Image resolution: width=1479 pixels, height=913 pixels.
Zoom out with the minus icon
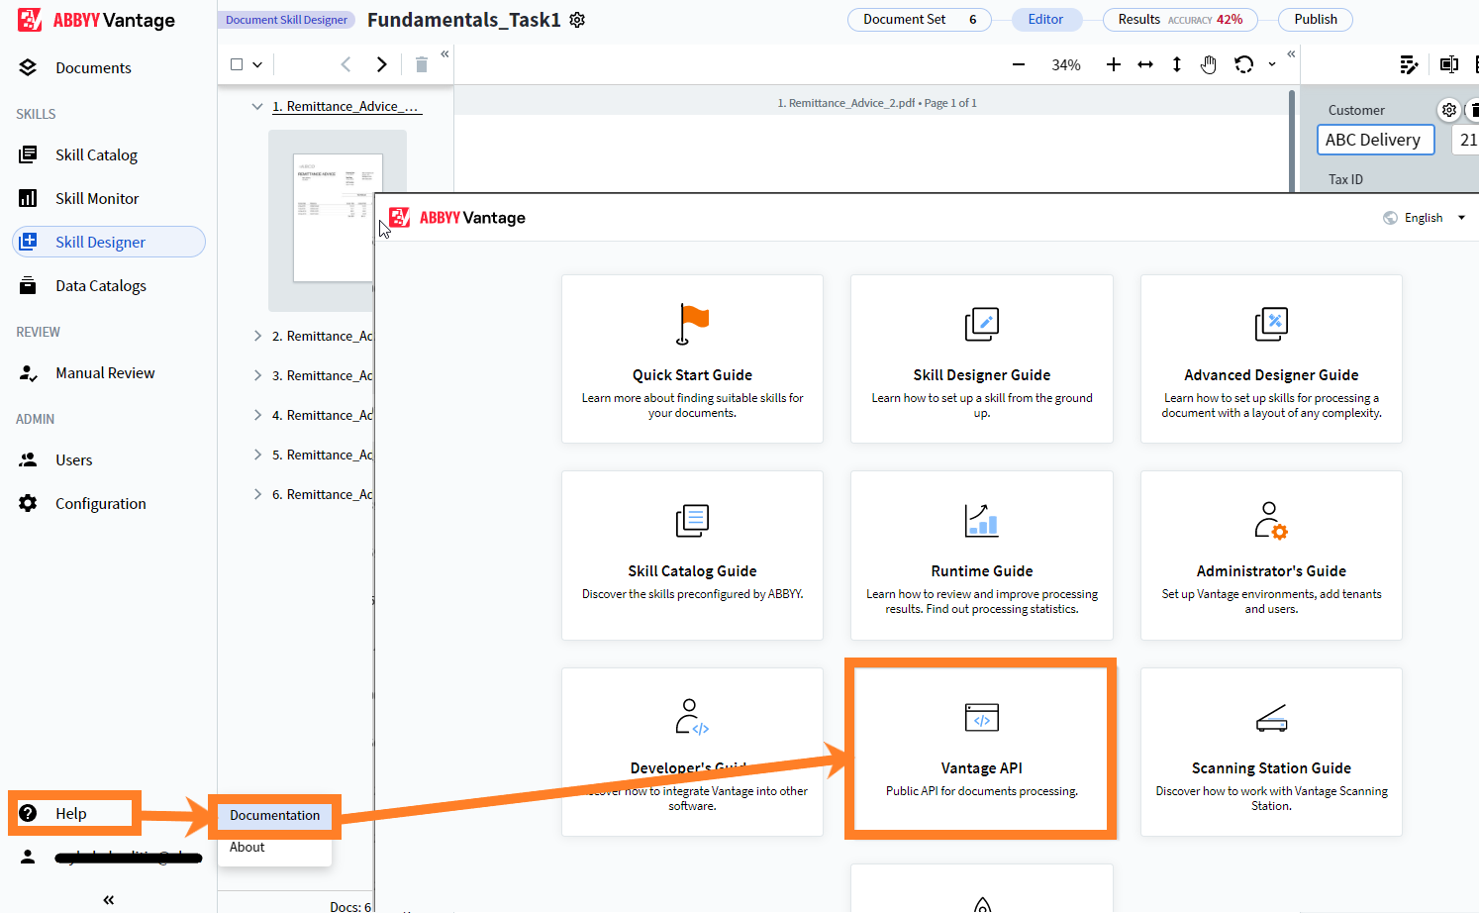1019,63
